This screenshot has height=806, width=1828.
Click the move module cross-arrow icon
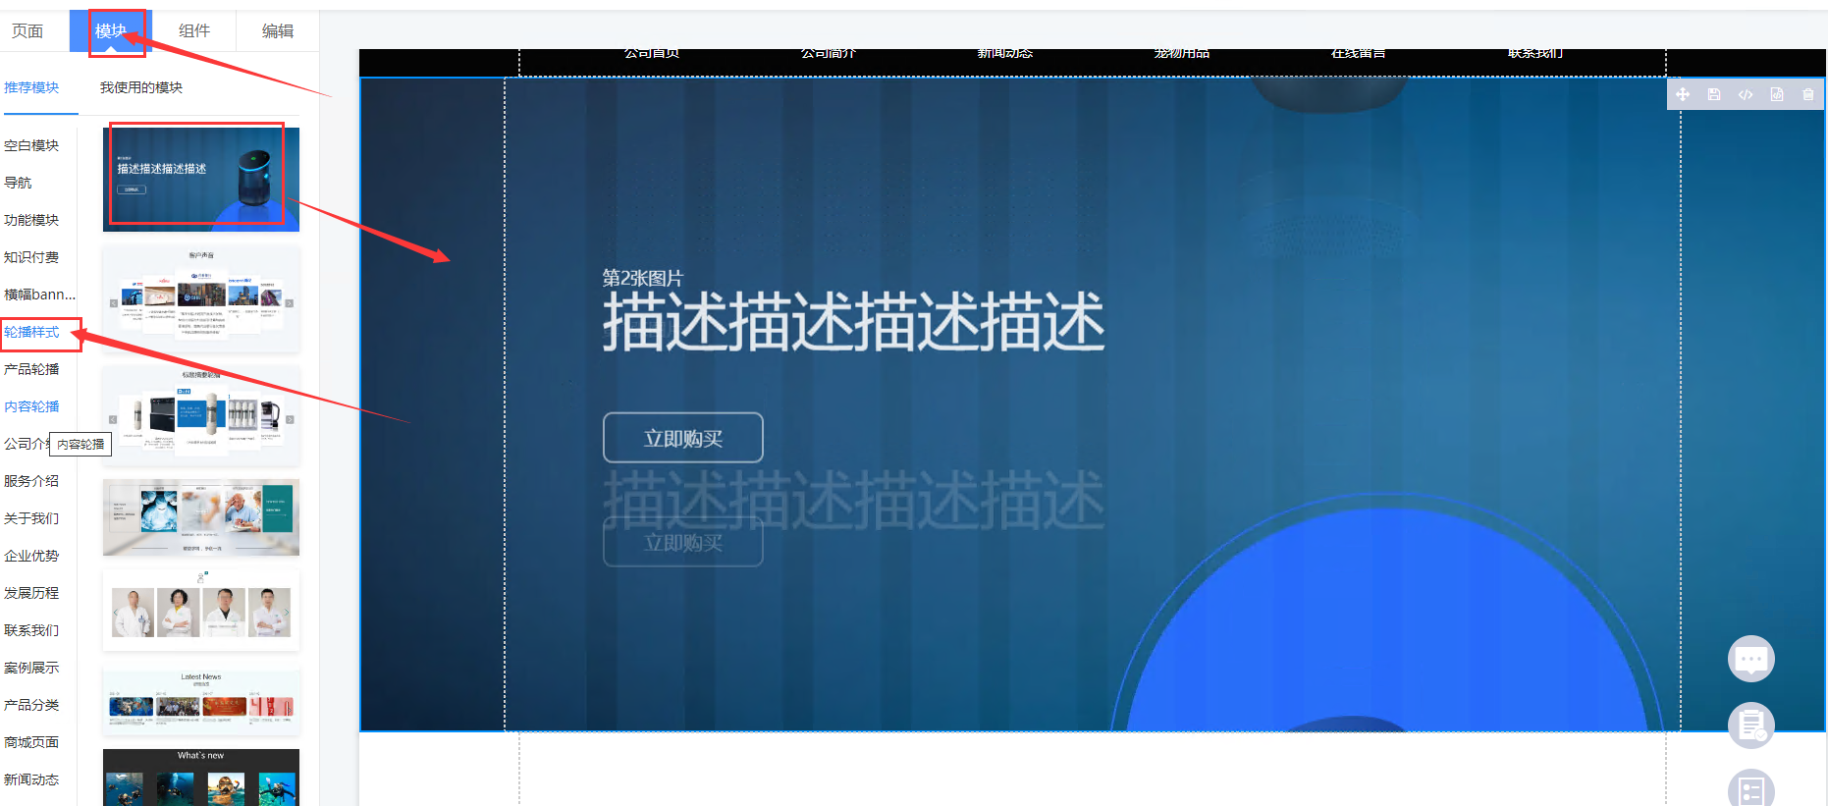click(1683, 94)
